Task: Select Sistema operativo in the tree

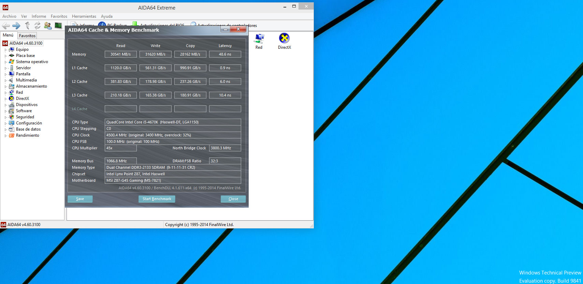Action: point(32,62)
